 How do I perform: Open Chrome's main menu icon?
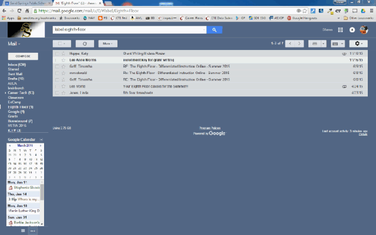[370, 11]
